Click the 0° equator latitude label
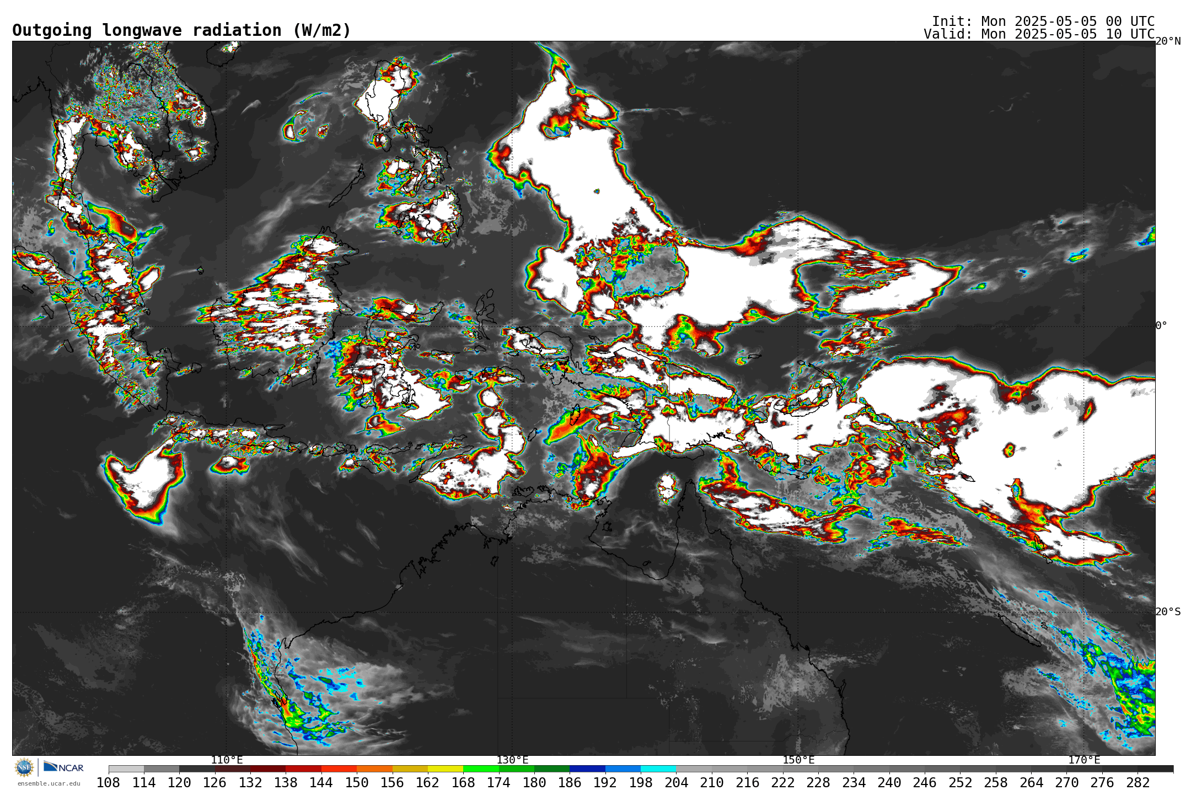The width and height of the screenshot is (1191, 790). pos(1161,326)
